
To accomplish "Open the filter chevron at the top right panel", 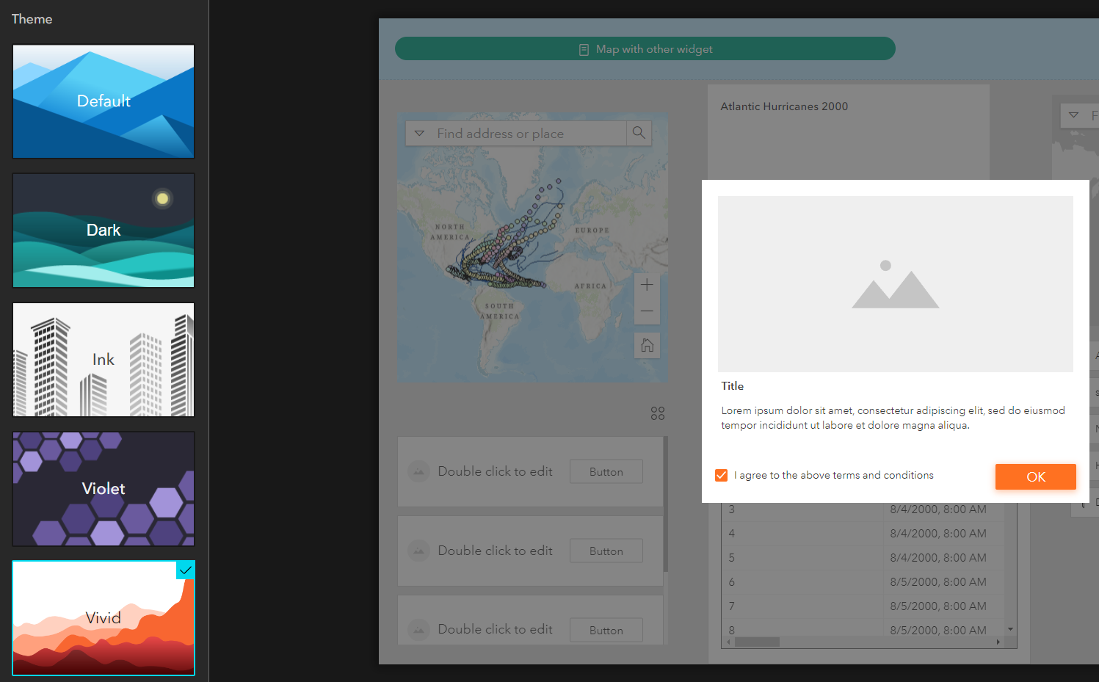I will (1074, 115).
